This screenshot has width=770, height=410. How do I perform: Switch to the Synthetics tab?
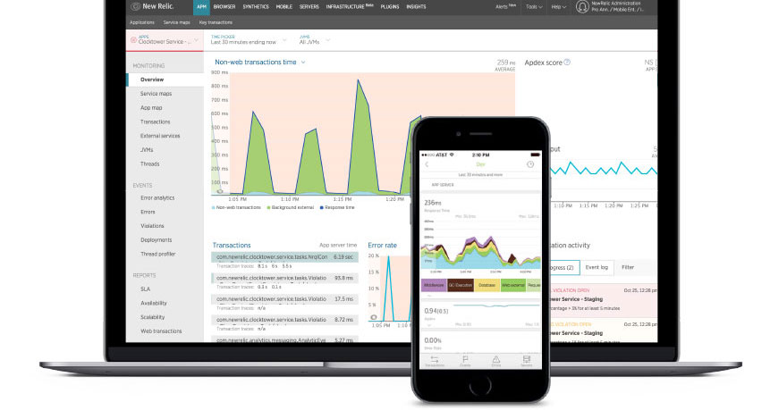click(256, 7)
